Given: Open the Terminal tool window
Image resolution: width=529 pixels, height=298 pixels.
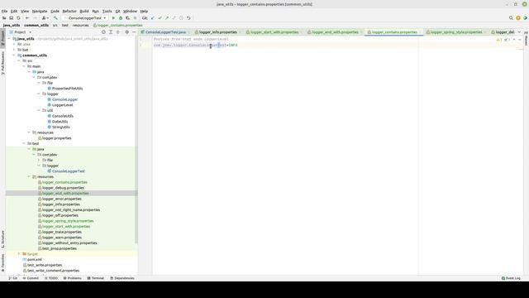Looking at the screenshot, I should 96,278.
